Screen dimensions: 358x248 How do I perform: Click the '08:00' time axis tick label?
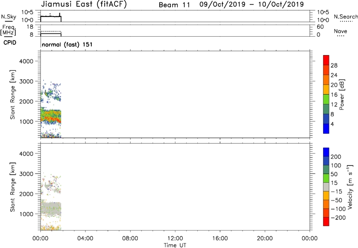tap(130, 239)
